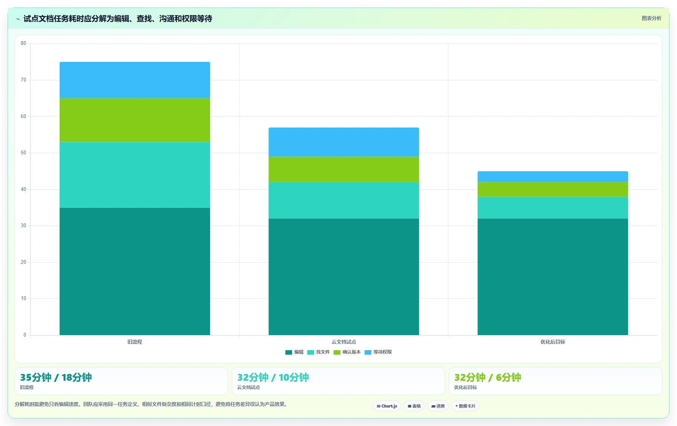Click the 数据卡片 tag chip
Viewport: 677px width, 426px height.
click(x=465, y=406)
